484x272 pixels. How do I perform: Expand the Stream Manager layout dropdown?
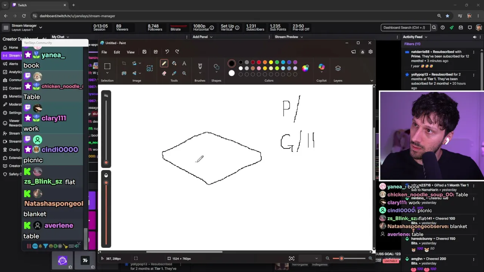(x=40, y=27)
